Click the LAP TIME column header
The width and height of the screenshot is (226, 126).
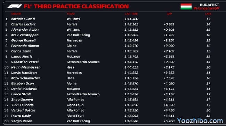[131, 14]
